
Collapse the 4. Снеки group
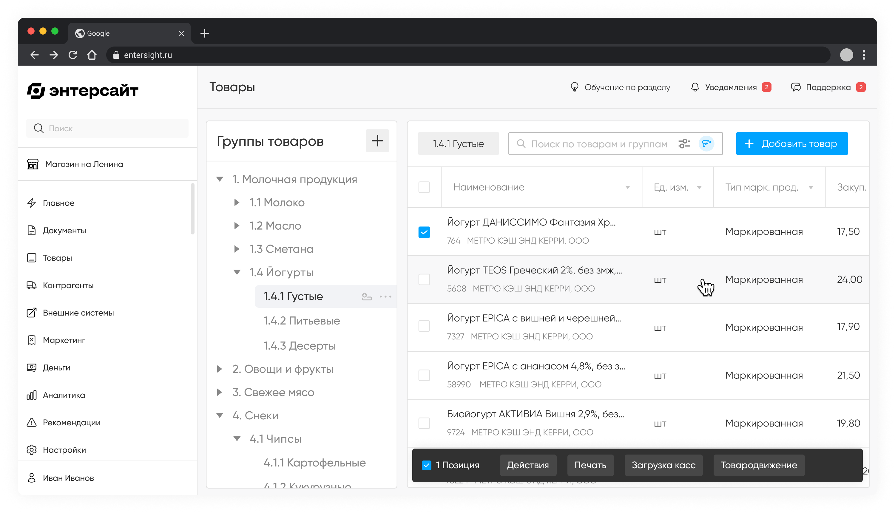point(220,415)
